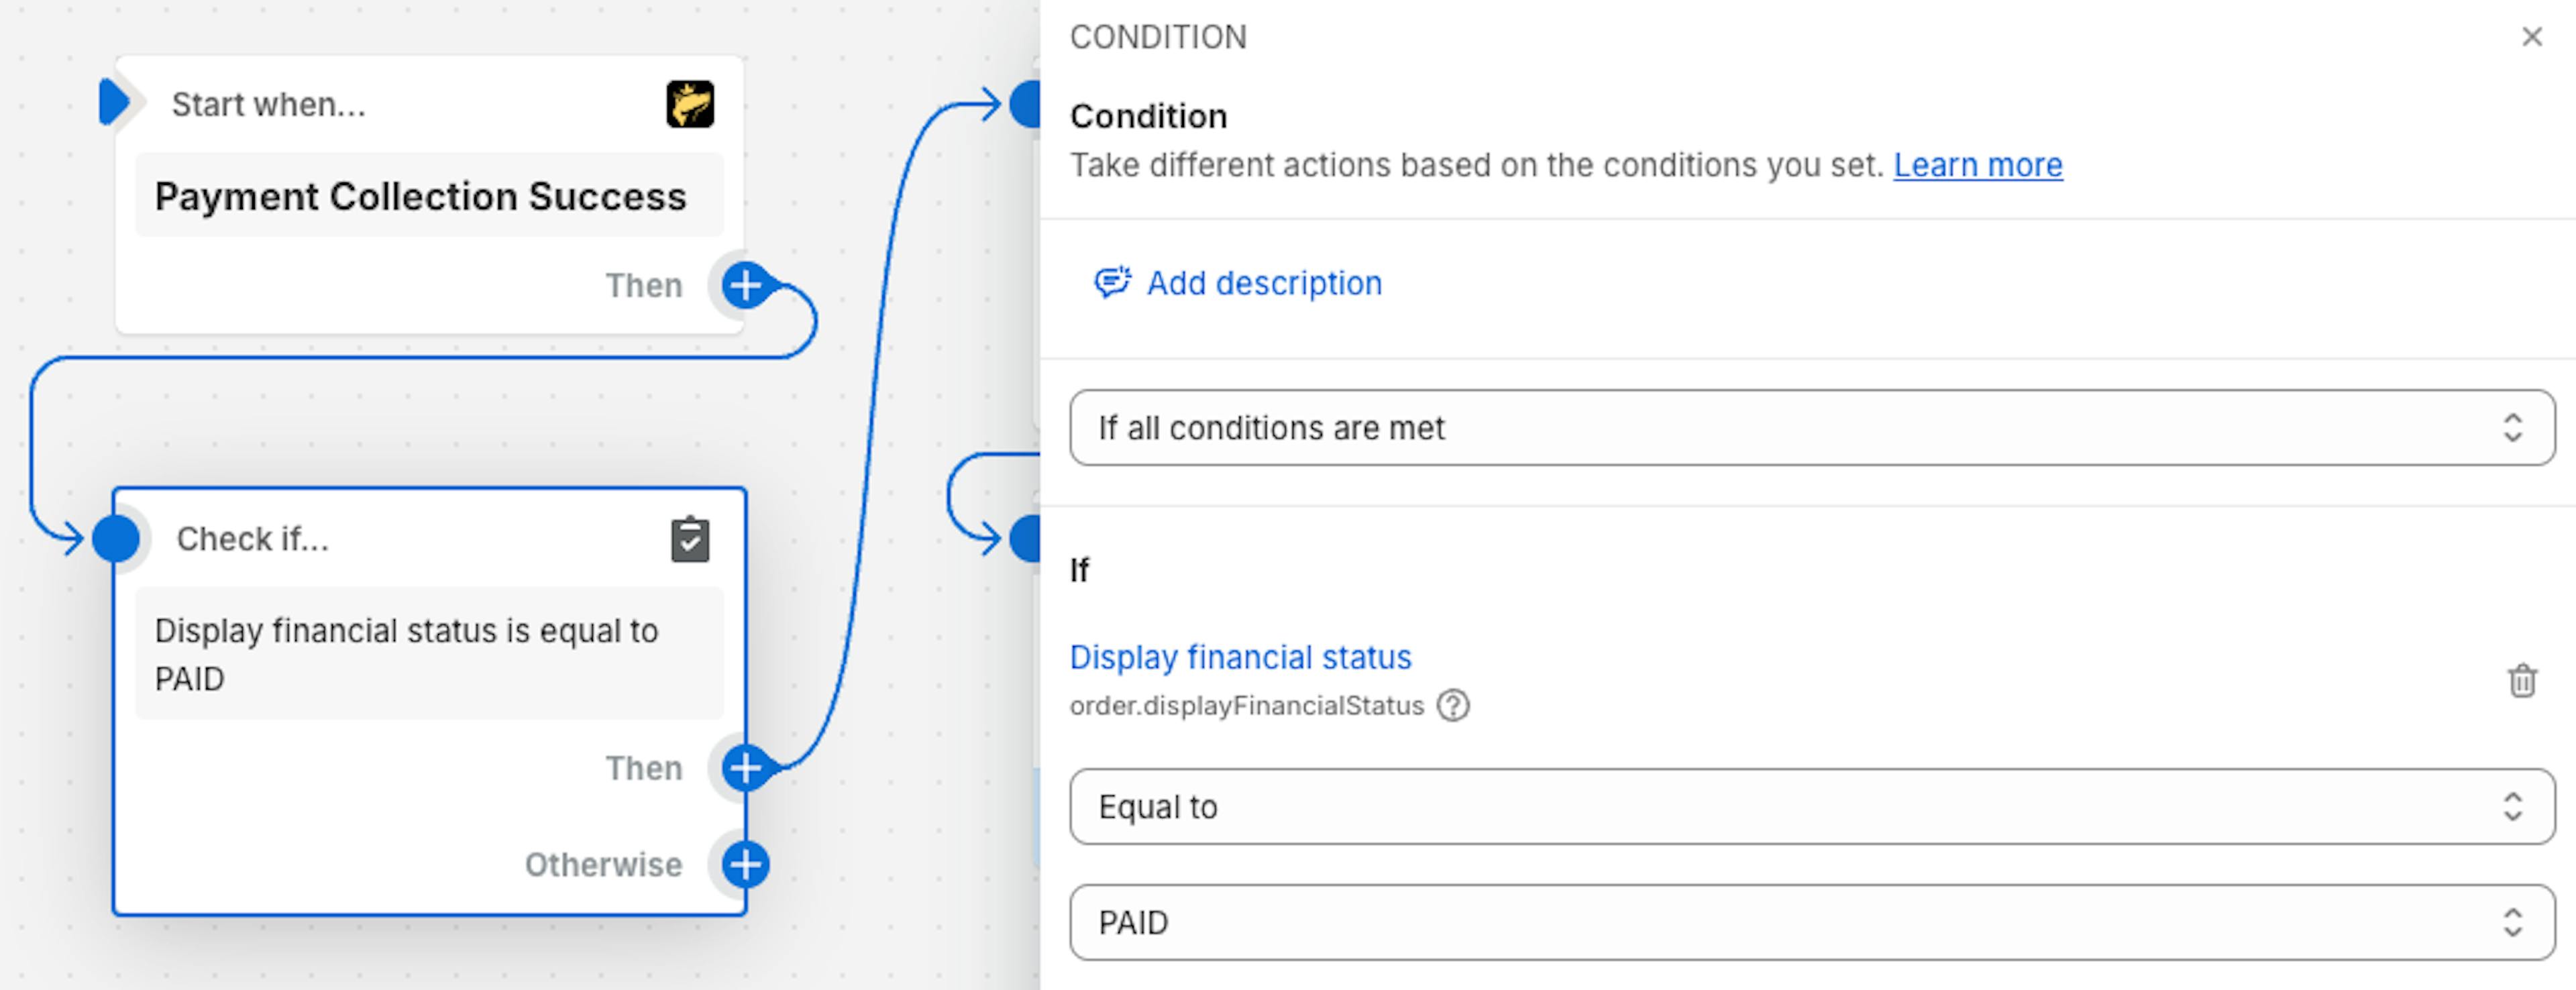Open the 'If all conditions are met' dropdown

click(x=1811, y=428)
